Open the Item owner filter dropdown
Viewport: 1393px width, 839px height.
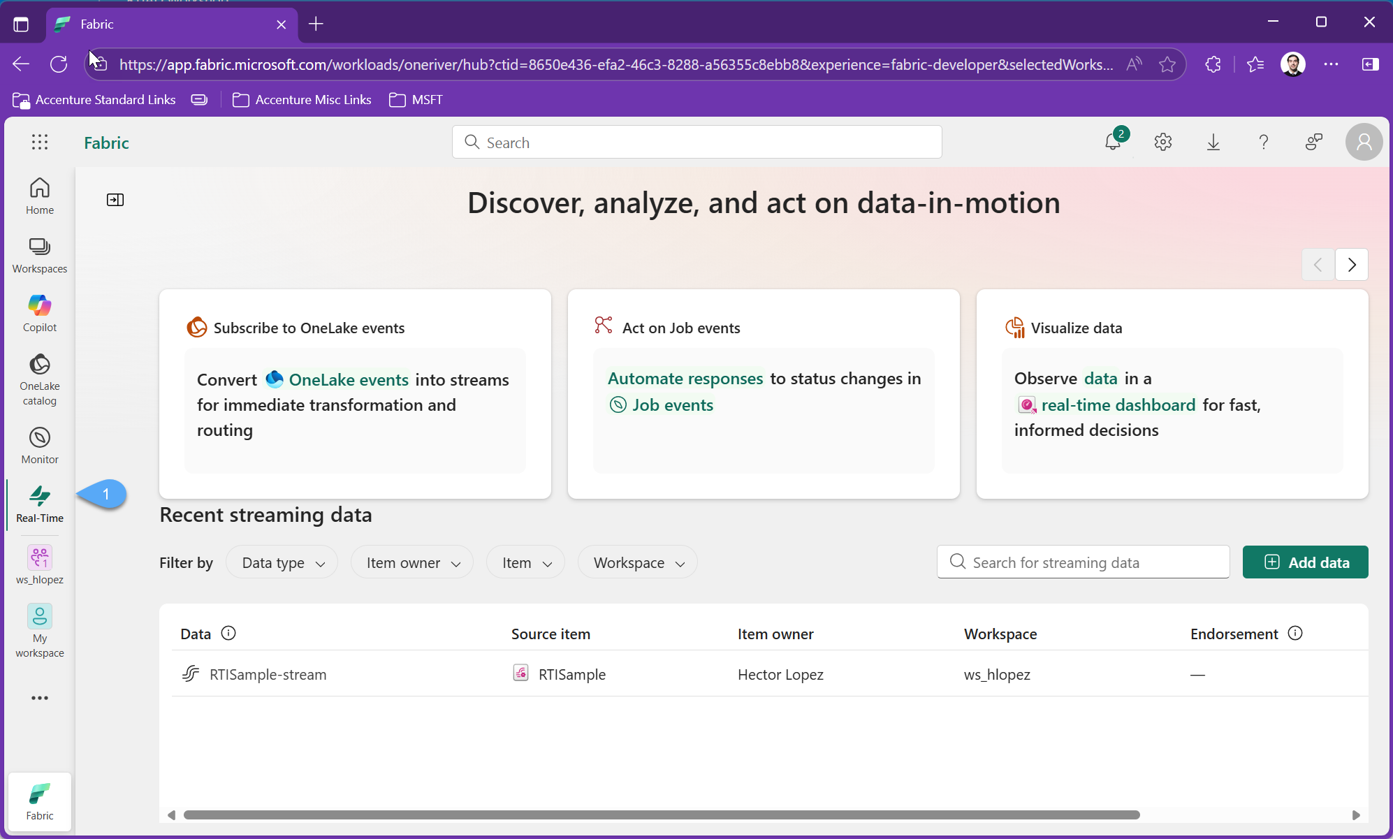412,562
